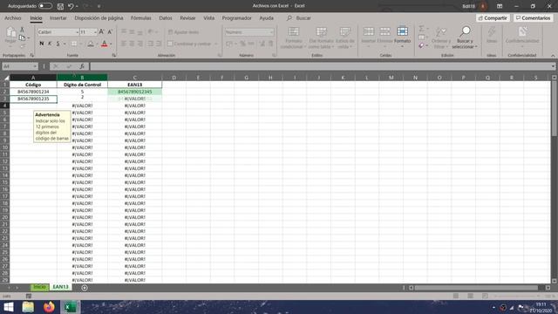
Task: Click the Clear eraser icon
Action: click(421, 45)
